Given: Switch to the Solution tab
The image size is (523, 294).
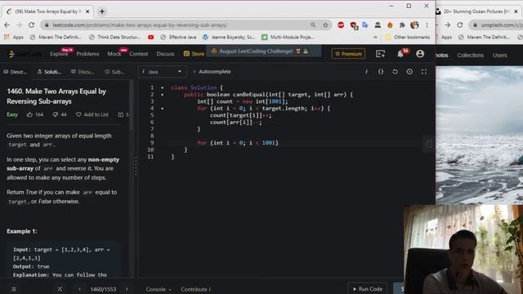Looking at the screenshot, I should (x=49, y=72).
